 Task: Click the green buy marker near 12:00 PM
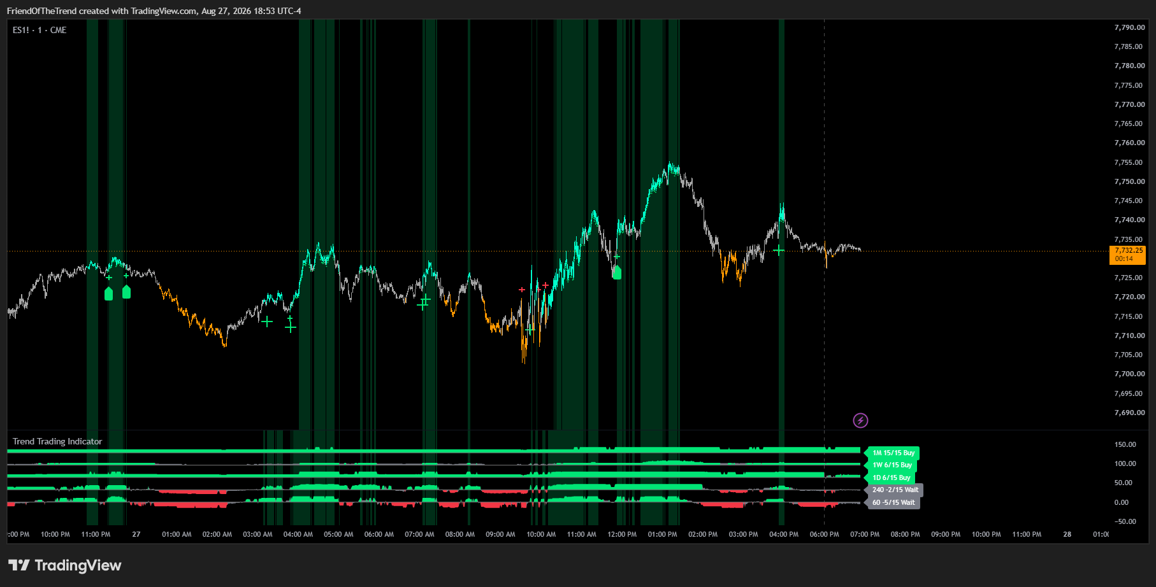click(616, 272)
